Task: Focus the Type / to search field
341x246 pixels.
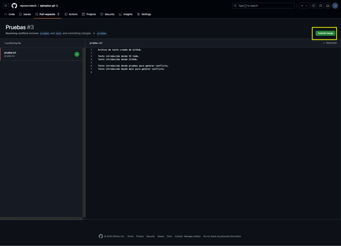Action: click(x=263, y=6)
